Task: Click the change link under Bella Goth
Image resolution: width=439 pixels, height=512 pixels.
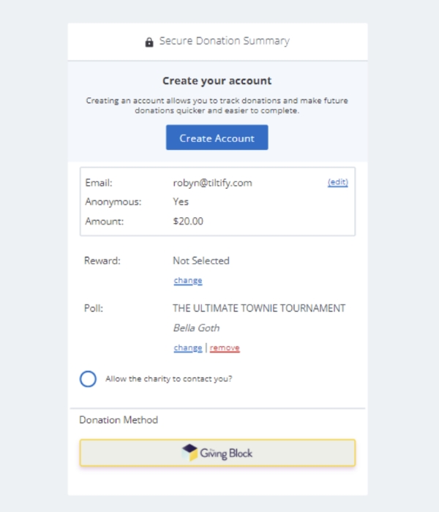Action: pyautogui.click(x=188, y=347)
